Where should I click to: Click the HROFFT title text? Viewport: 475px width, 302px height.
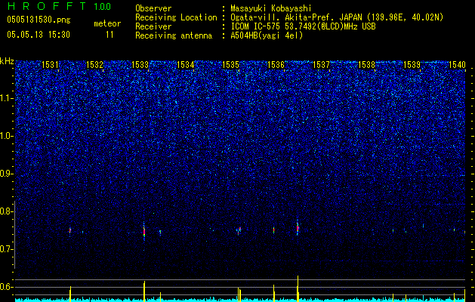(x=48, y=6)
